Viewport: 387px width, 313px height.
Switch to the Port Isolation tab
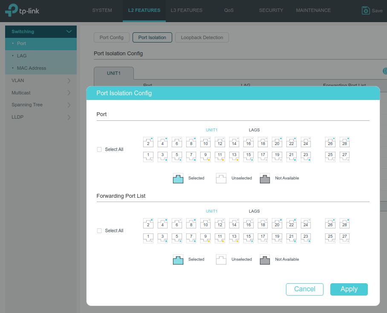coord(152,37)
